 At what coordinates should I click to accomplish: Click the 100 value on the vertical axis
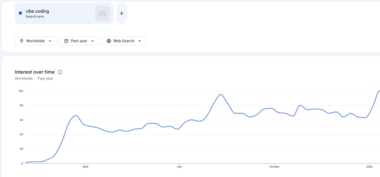click(x=20, y=91)
